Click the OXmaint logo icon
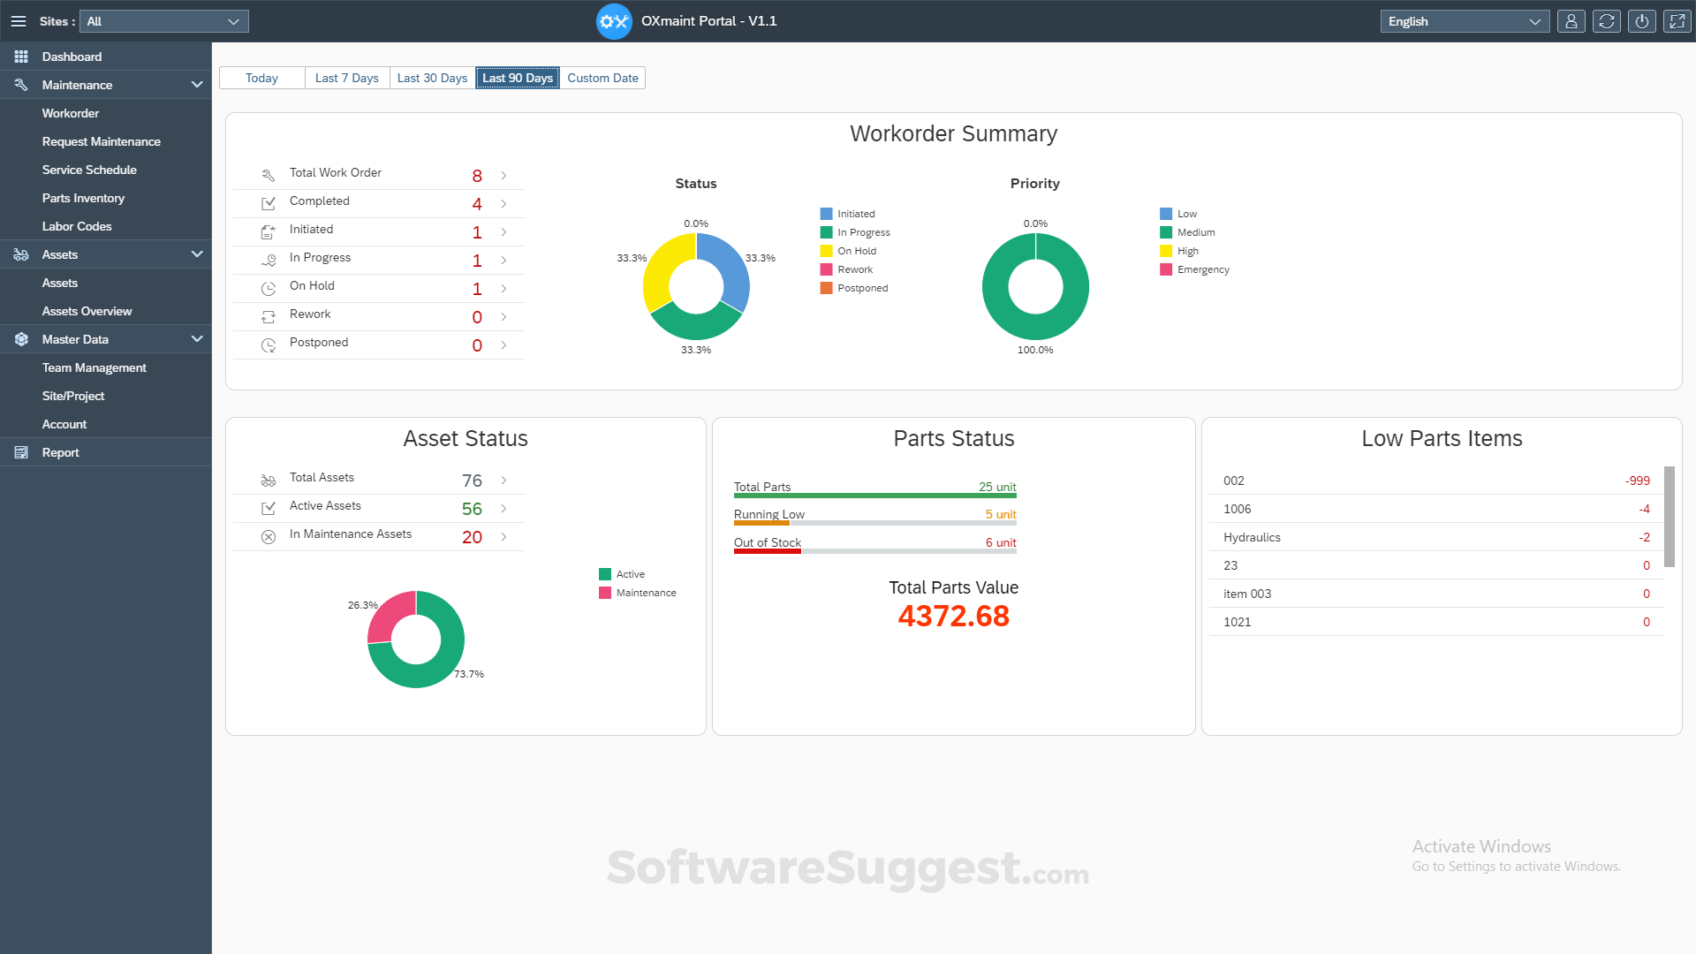 point(614,21)
